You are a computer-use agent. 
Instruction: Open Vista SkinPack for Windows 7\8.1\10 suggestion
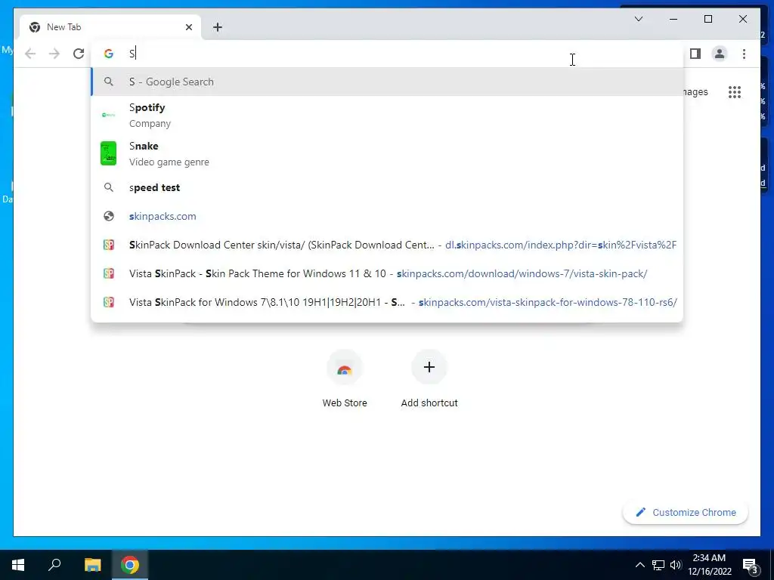click(388, 302)
